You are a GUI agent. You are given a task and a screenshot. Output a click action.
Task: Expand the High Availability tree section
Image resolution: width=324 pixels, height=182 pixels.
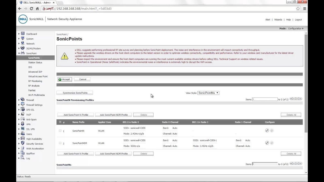(19, 139)
